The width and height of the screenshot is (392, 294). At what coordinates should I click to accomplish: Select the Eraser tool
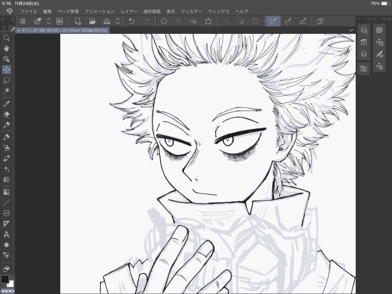point(6,114)
